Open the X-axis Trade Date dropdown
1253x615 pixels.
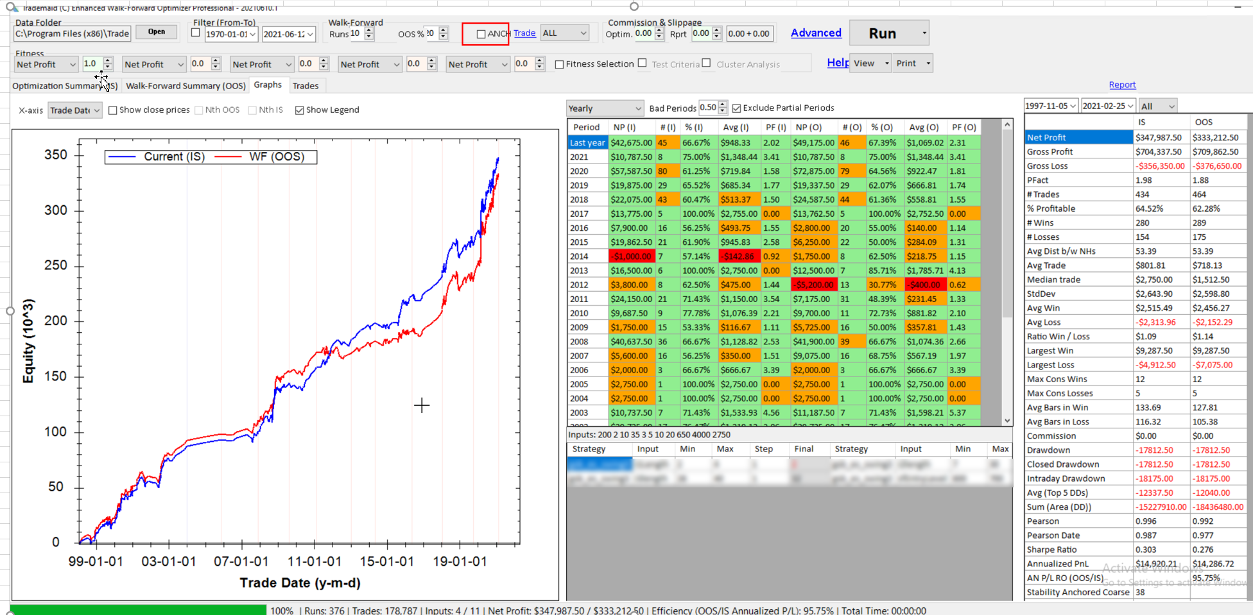pos(96,110)
